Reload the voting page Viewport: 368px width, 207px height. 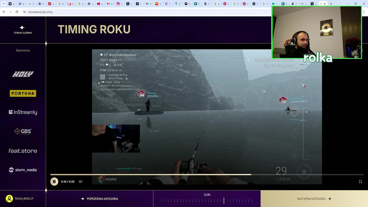(17, 12)
